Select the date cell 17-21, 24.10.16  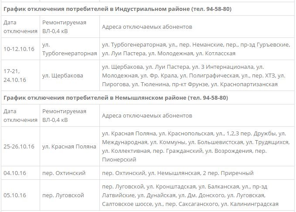click(x=15, y=76)
